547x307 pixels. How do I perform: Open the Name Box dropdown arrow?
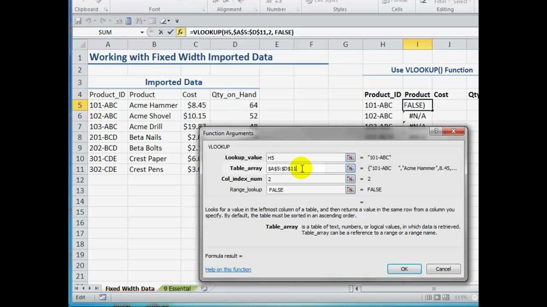[142, 32]
